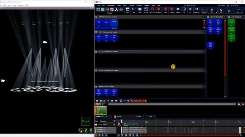Click the camera icon in Capture viewport
The image size is (245, 137).
3,81
